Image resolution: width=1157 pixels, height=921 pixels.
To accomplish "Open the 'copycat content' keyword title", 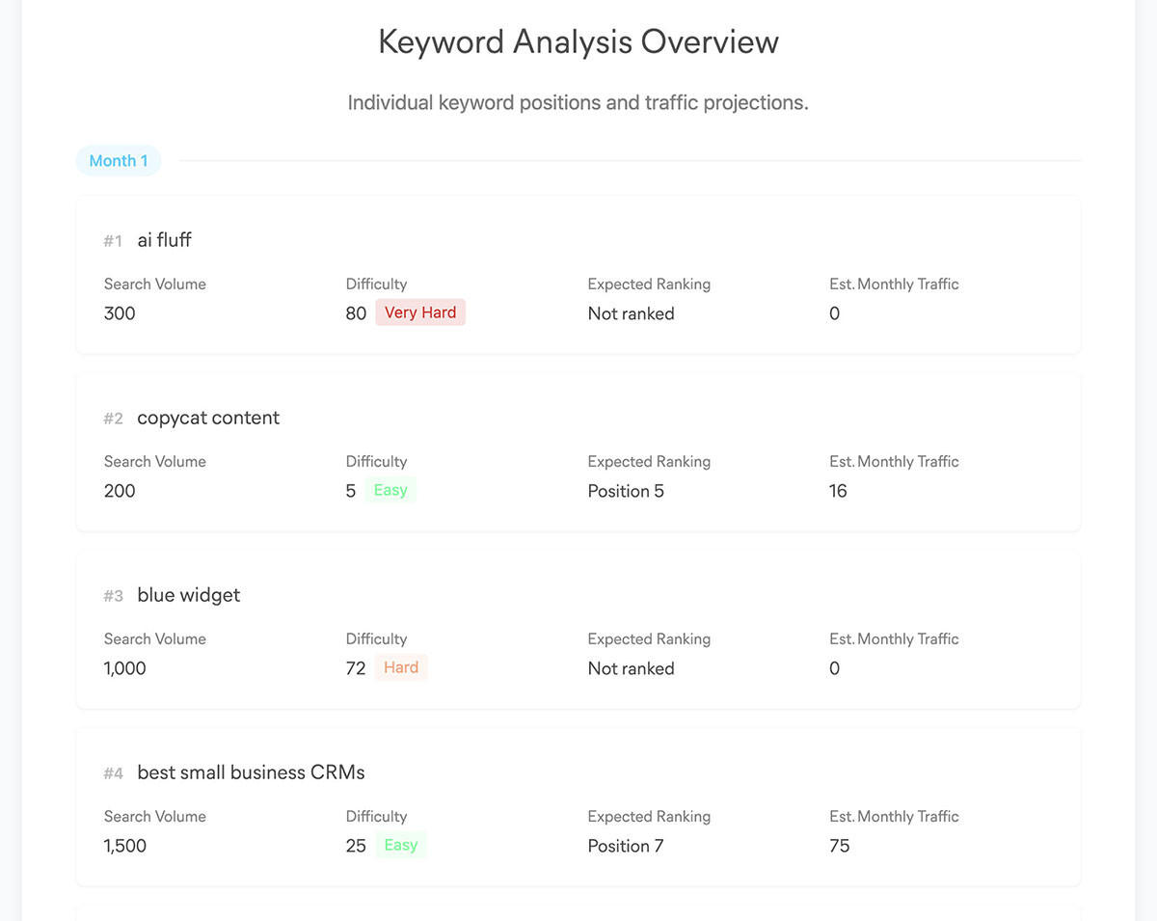I will 208,418.
